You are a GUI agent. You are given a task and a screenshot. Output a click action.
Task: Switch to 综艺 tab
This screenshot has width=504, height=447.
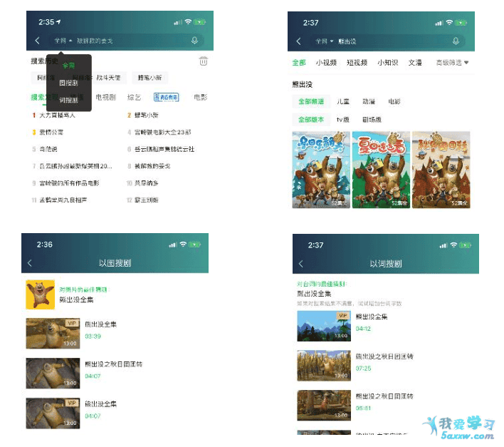134,97
